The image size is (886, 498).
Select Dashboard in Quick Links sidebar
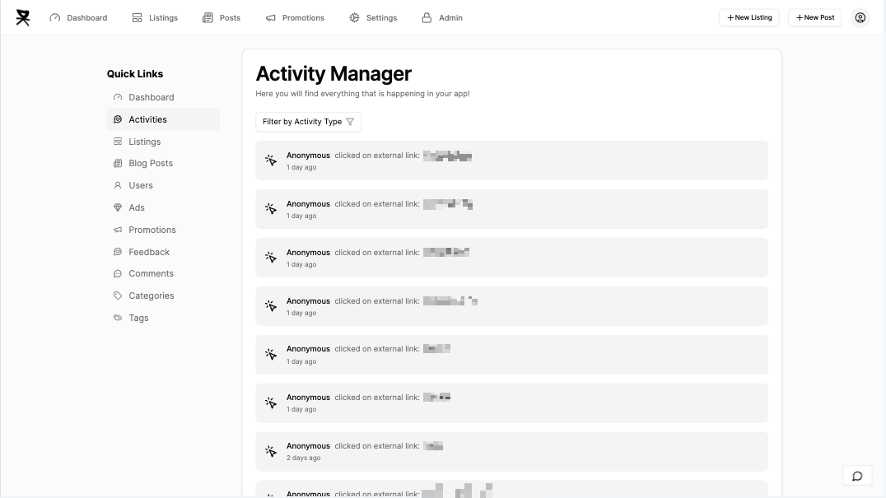tap(163, 97)
